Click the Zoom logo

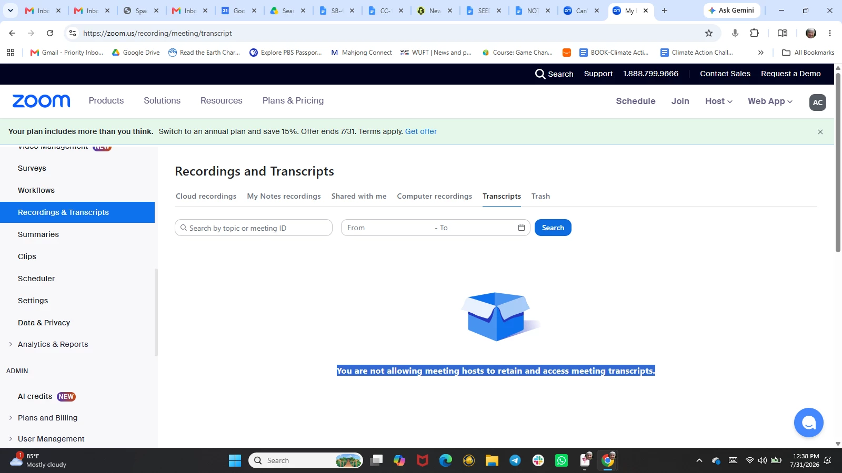(41, 101)
